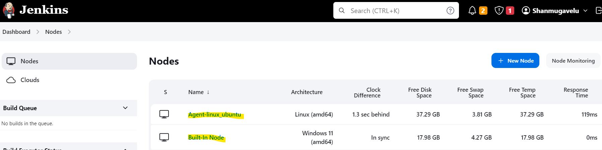
Task: Click the Node Monitoring button
Action: 573,61
